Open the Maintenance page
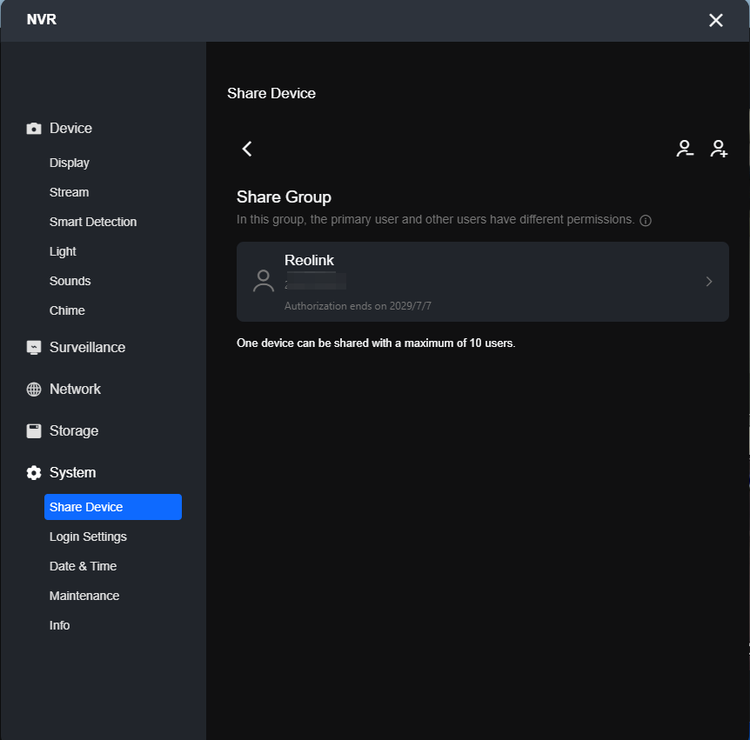The height and width of the screenshot is (740, 750). [84, 596]
